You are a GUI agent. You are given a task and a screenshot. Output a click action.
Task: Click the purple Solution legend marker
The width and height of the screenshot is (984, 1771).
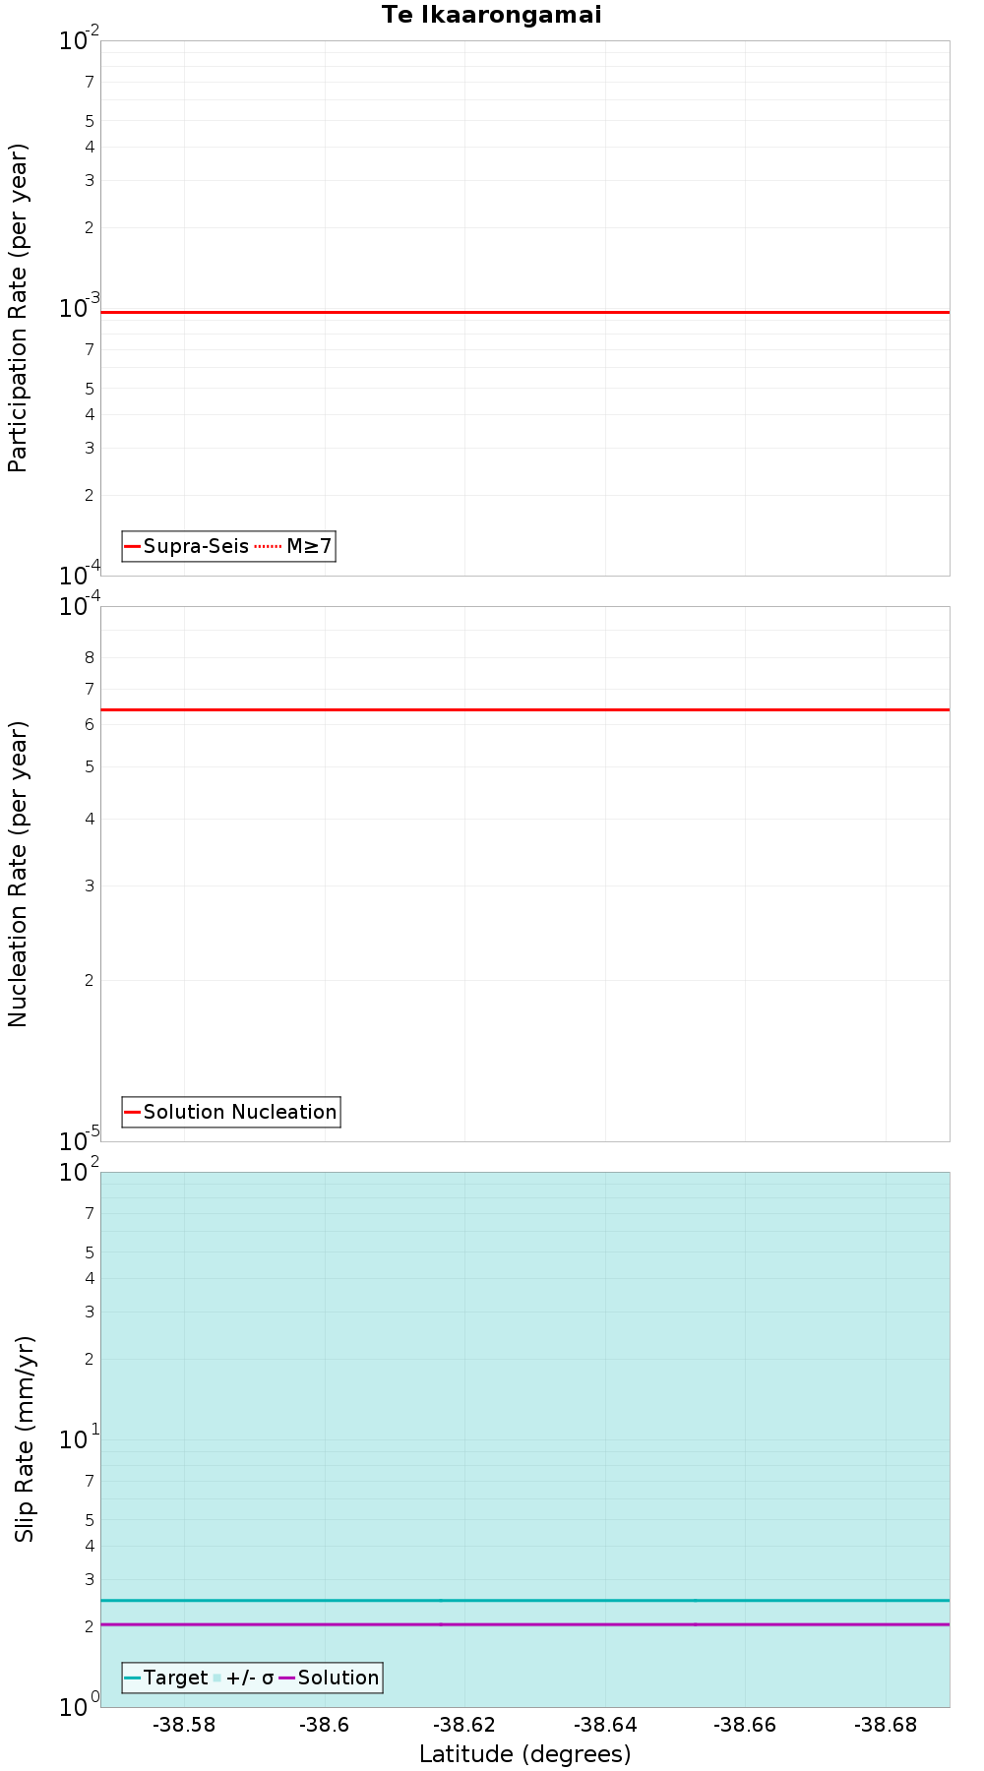pos(287,1678)
